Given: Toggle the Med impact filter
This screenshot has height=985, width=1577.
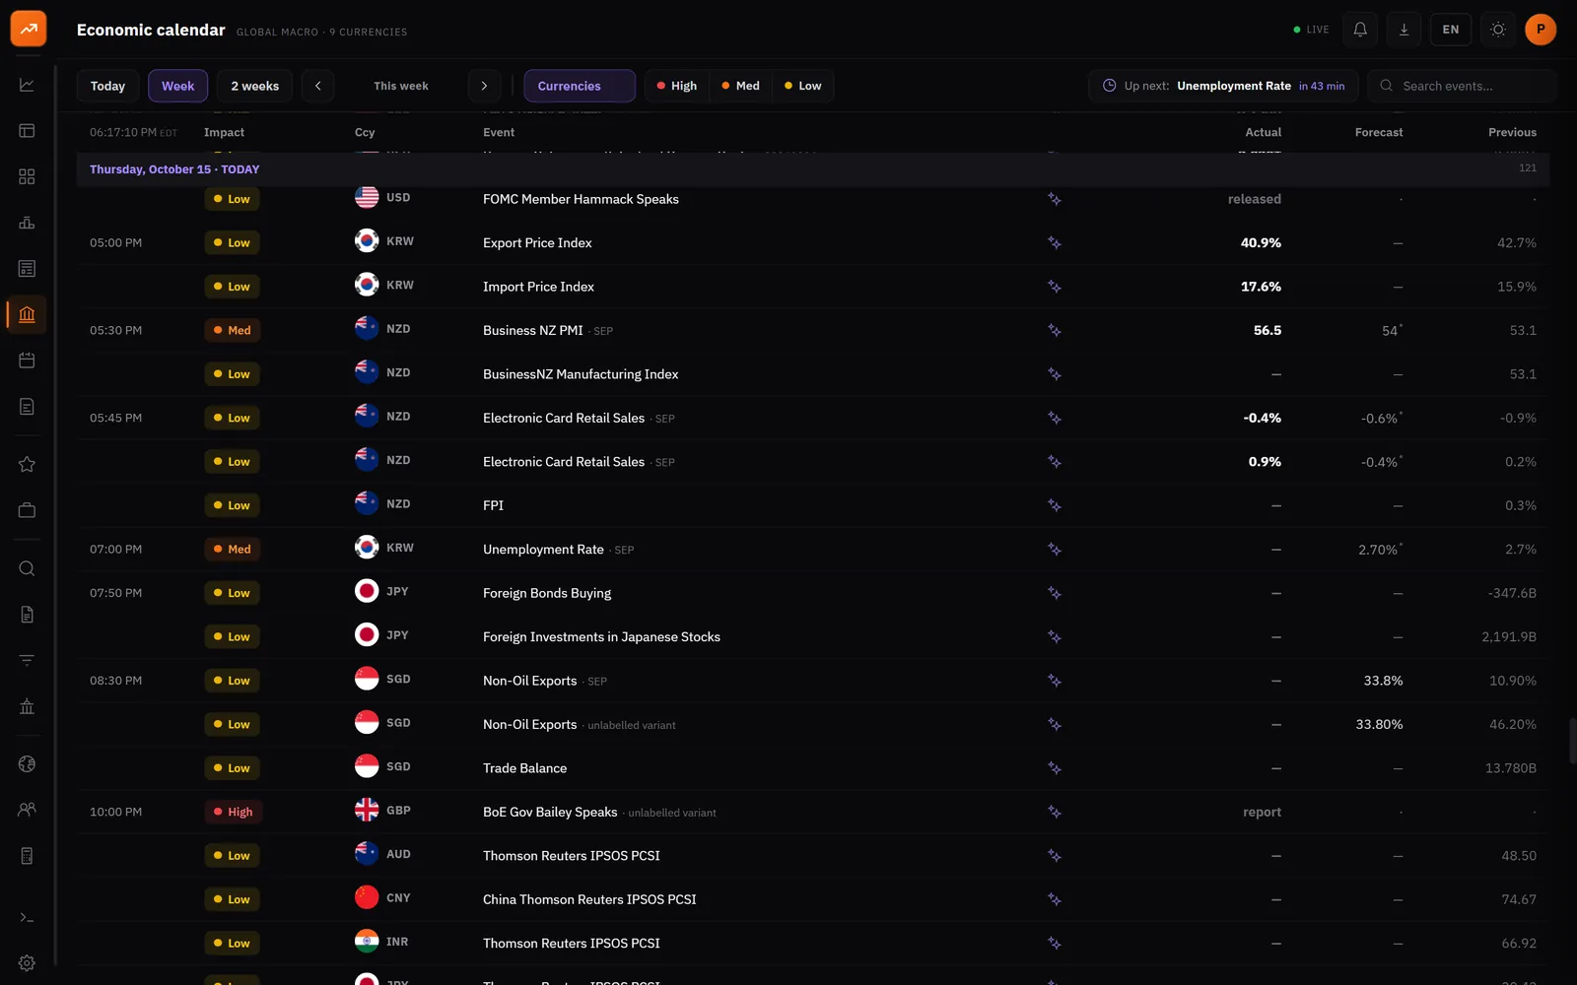Looking at the screenshot, I should (740, 86).
